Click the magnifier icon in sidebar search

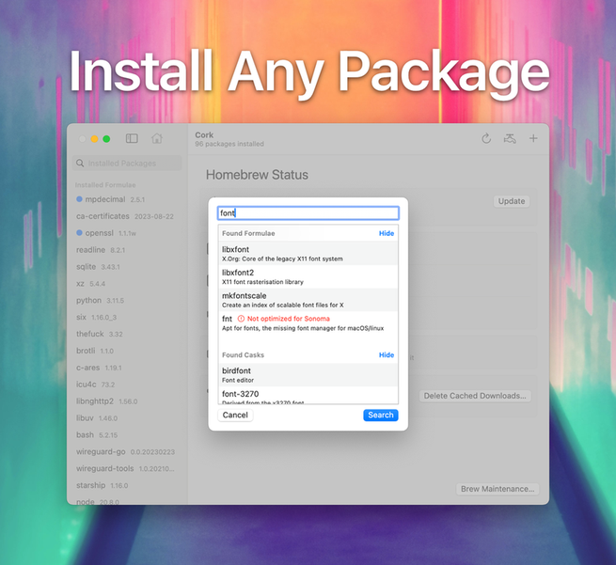click(80, 163)
